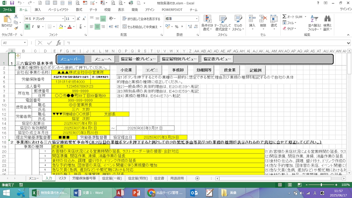
Task: Click the メニューバー button
Action: (x=71, y=59)
